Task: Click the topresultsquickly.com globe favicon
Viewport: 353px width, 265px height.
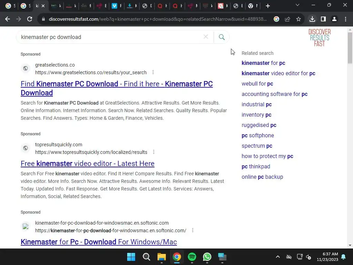Action: tap(26, 148)
